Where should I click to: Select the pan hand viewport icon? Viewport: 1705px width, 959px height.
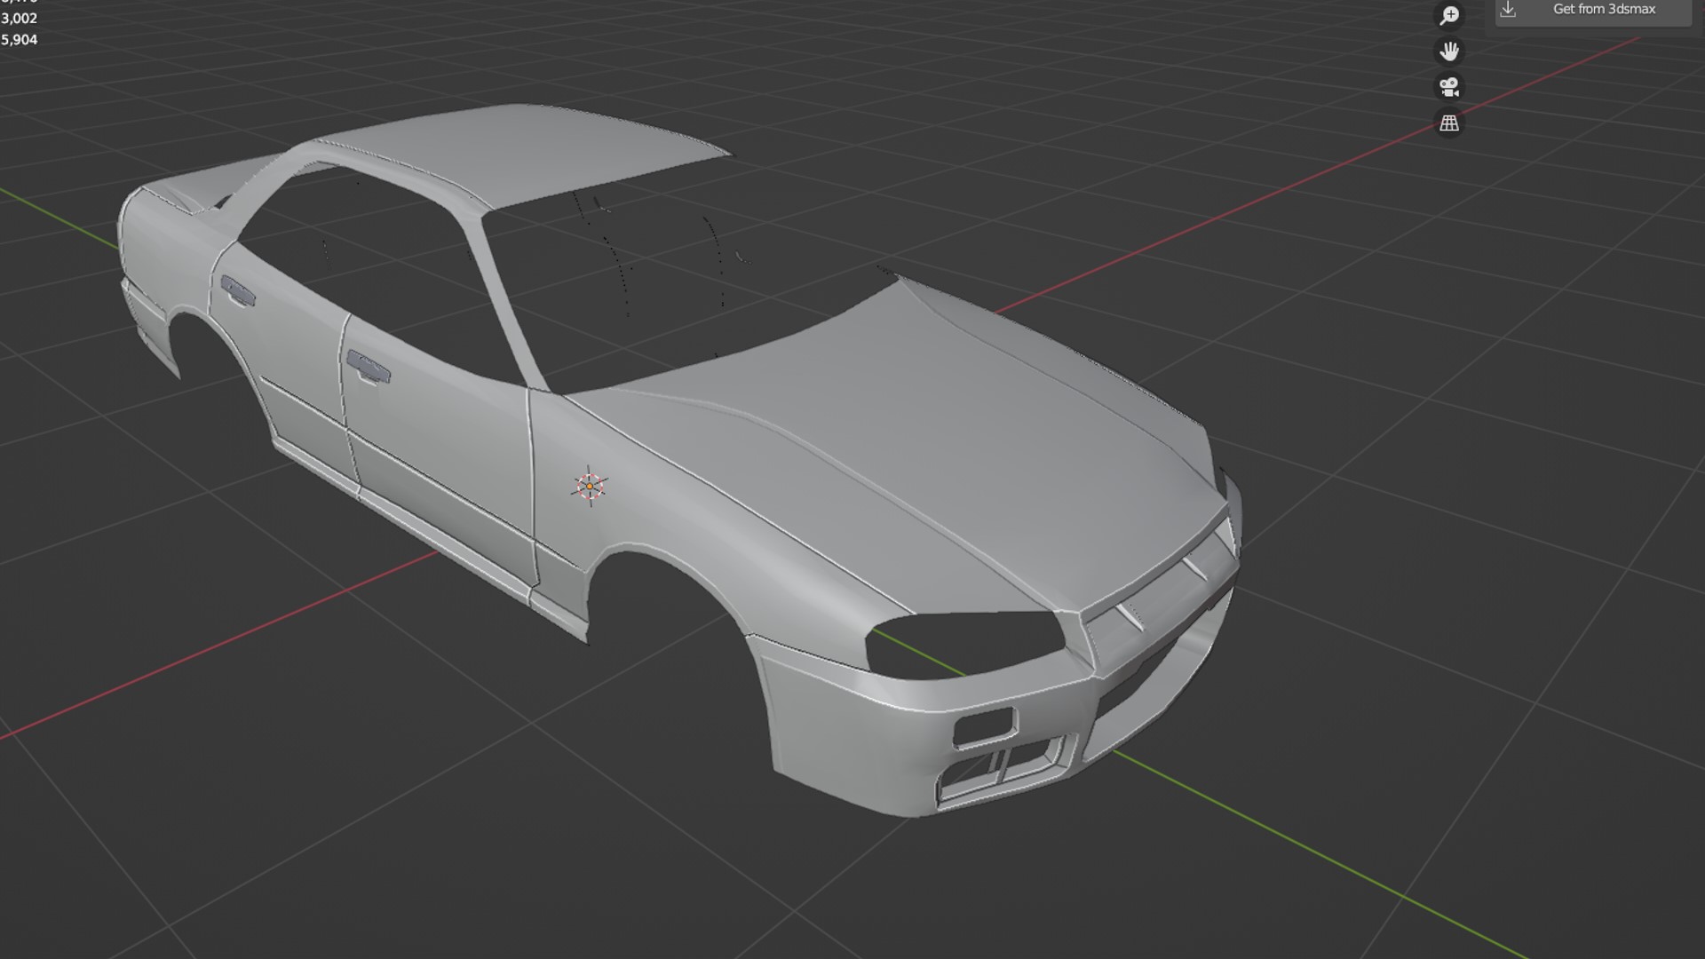[x=1449, y=51]
